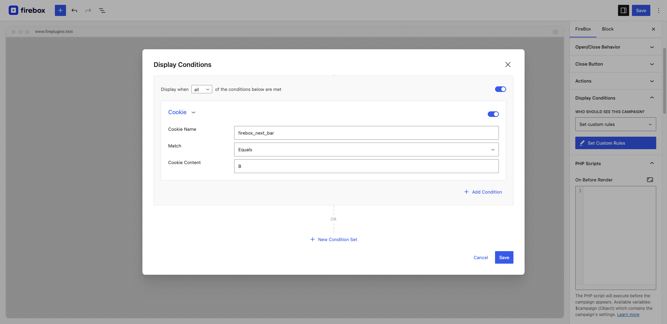The image size is (667, 324).
Task: Open the Match 'Equals' dropdown
Action: coord(366,150)
